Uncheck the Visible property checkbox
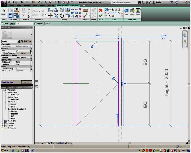Viewport: 191px width, 153px height. [x=17, y=51]
